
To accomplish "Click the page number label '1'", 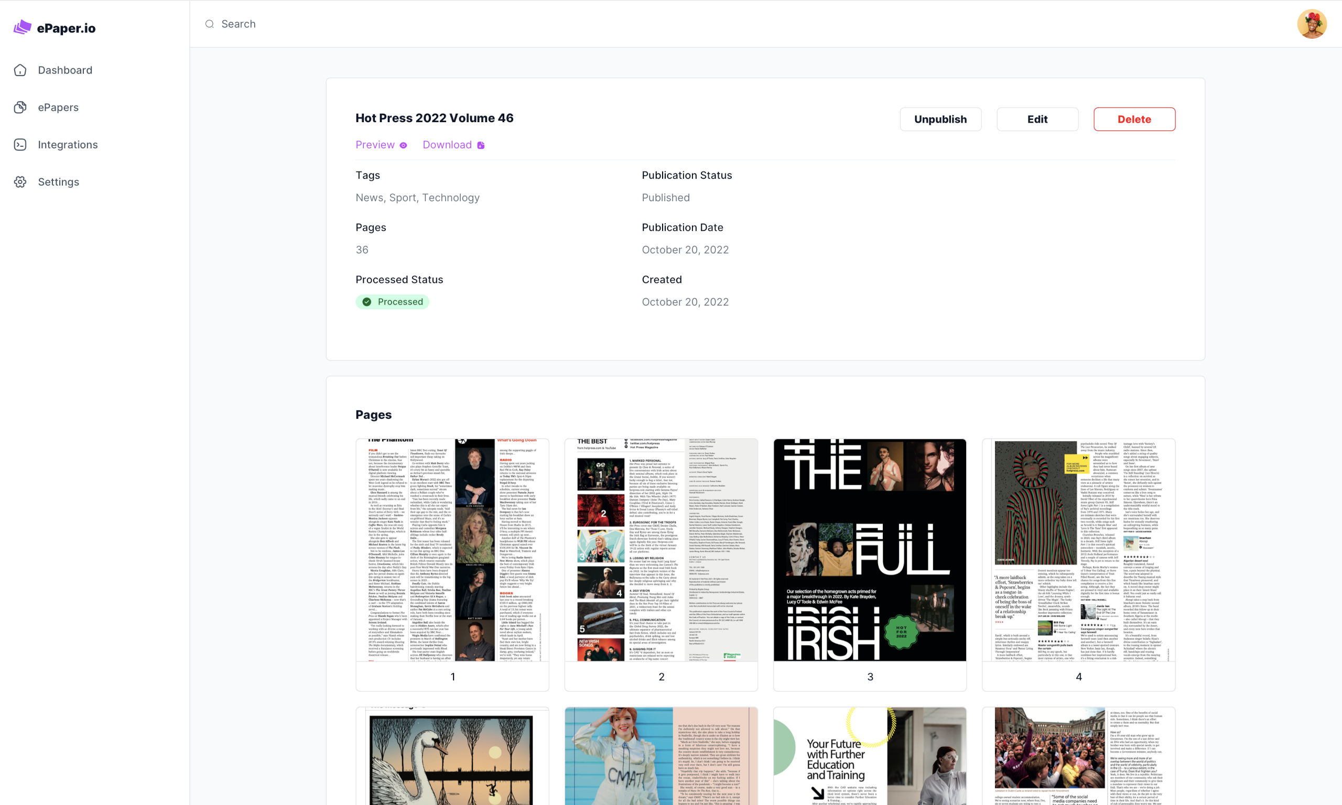I will 452,677.
